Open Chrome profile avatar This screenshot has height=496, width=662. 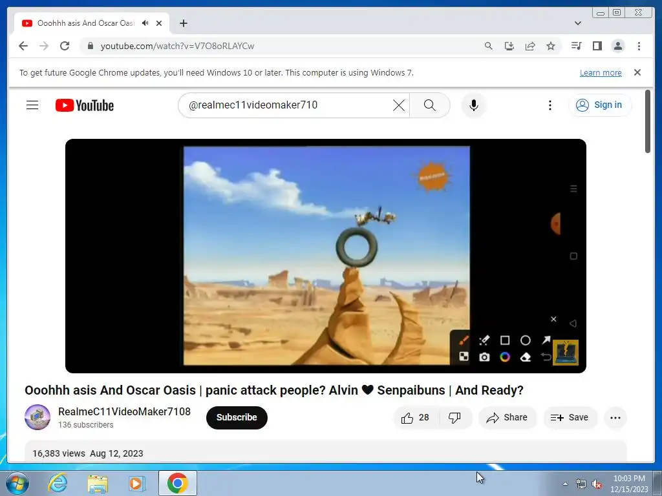618,46
